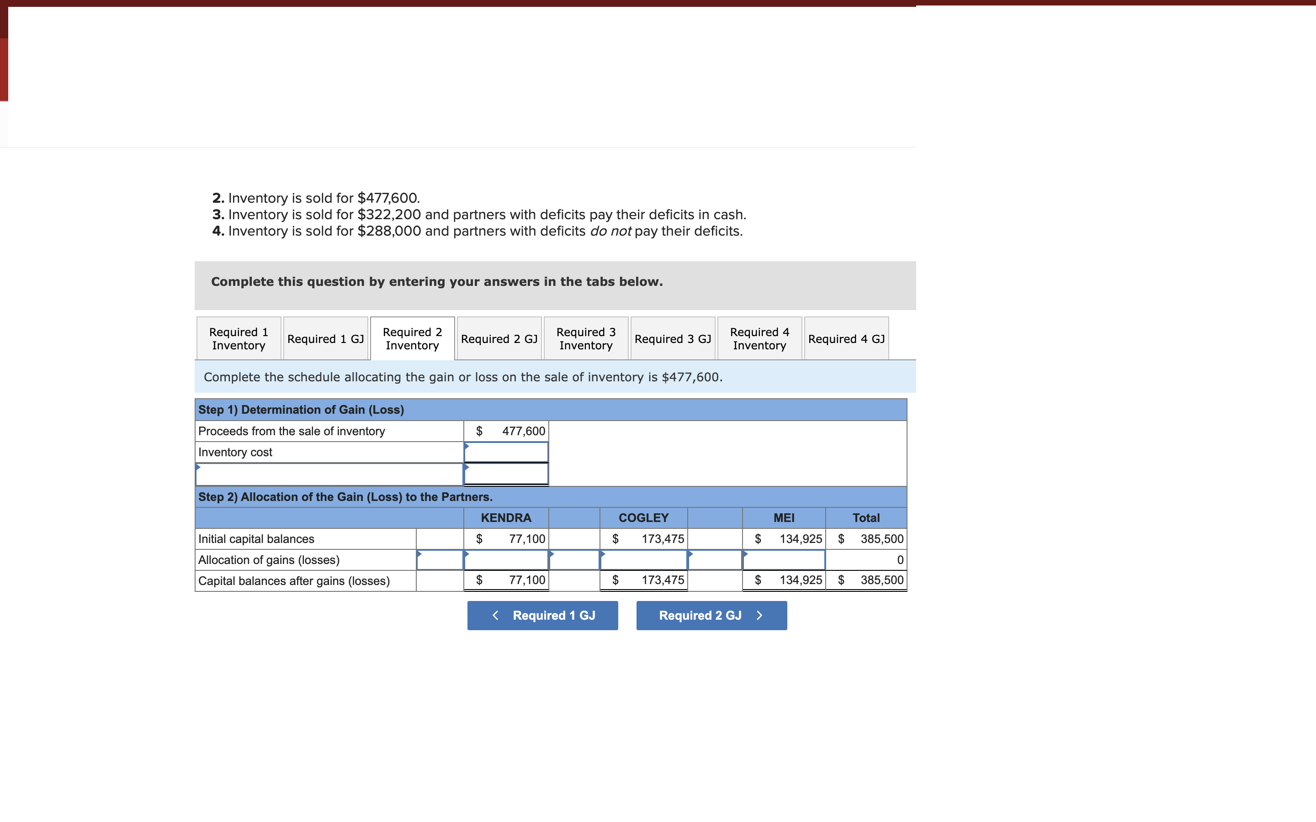This screenshot has height=822, width=1316.
Task: Open the Required 2 GJ tab
Action: (499, 338)
